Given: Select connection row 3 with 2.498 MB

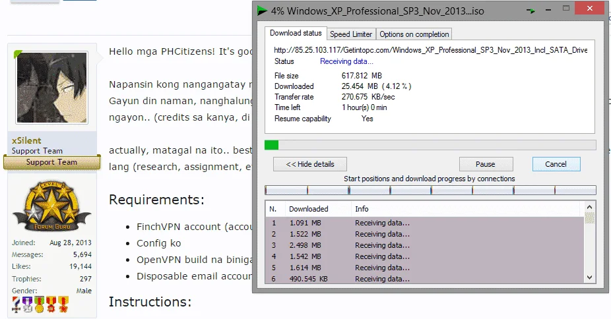Looking at the screenshot, I should 425,245.
